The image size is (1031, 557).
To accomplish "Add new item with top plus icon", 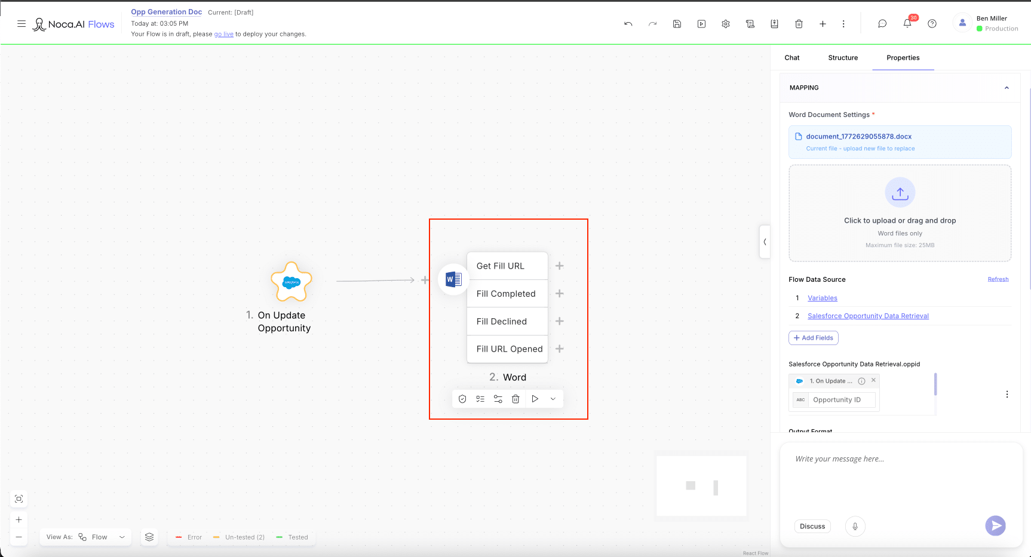I will click(x=823, y=24).
